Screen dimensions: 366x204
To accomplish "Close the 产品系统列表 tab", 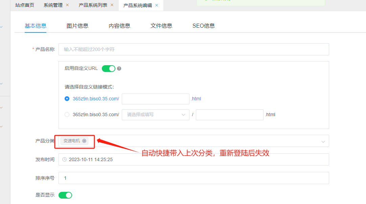I will 112,5.
